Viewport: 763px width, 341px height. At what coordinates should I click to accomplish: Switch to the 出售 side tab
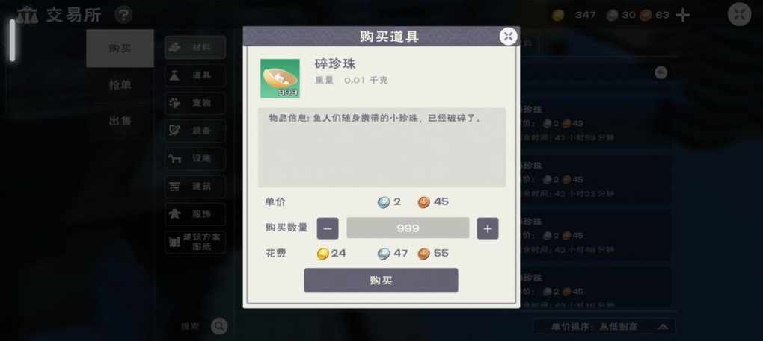tap(120, 122)
